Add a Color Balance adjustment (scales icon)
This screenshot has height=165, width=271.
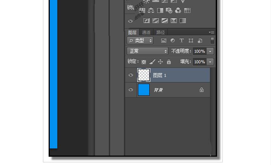pos(151,11)
